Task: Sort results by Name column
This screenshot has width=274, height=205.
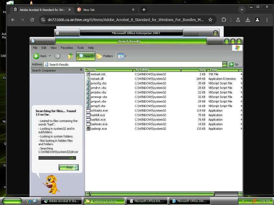Action: click(109, 70)
